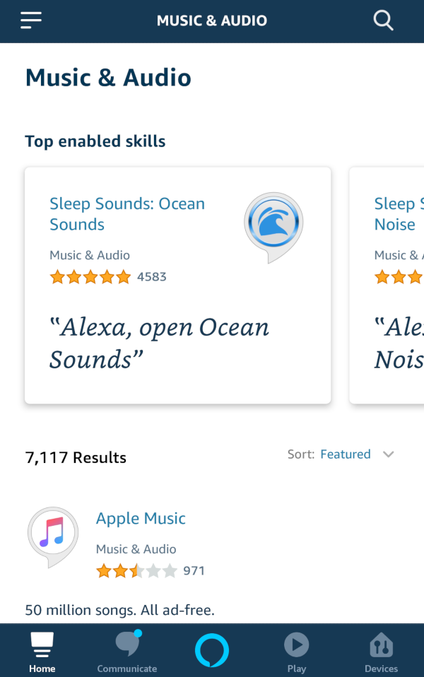Change sorting by tapping Featured
Screen dimensions: 424x677
[345, 454]
